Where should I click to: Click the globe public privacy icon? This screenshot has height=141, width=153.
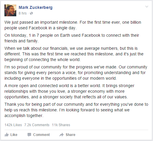pos(31,13)
